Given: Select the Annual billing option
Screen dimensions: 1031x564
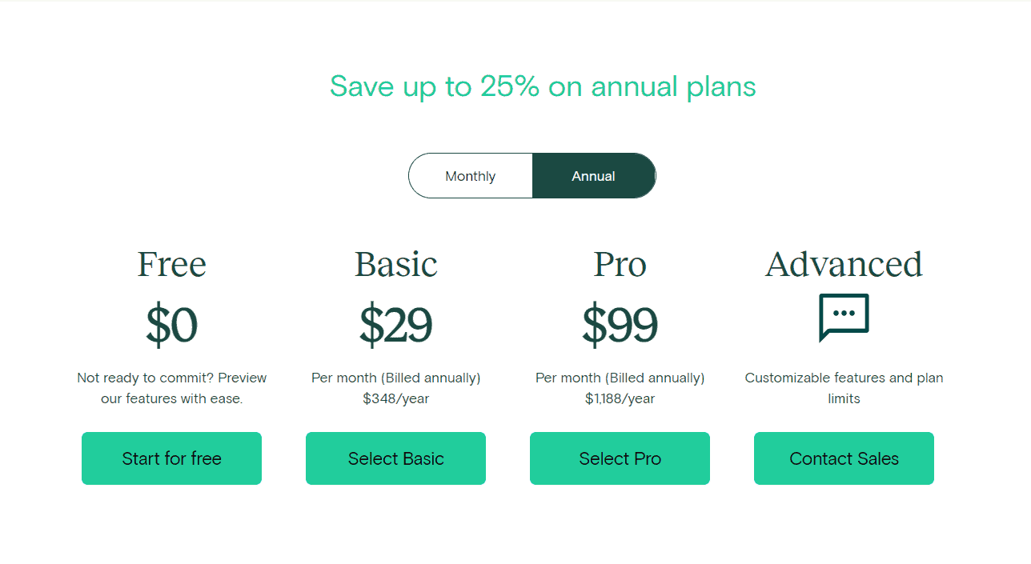Looking at the screenshot, I should point(593,175).
